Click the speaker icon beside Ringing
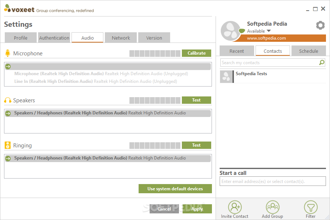330x220 pixels. [x=8, y=145]
